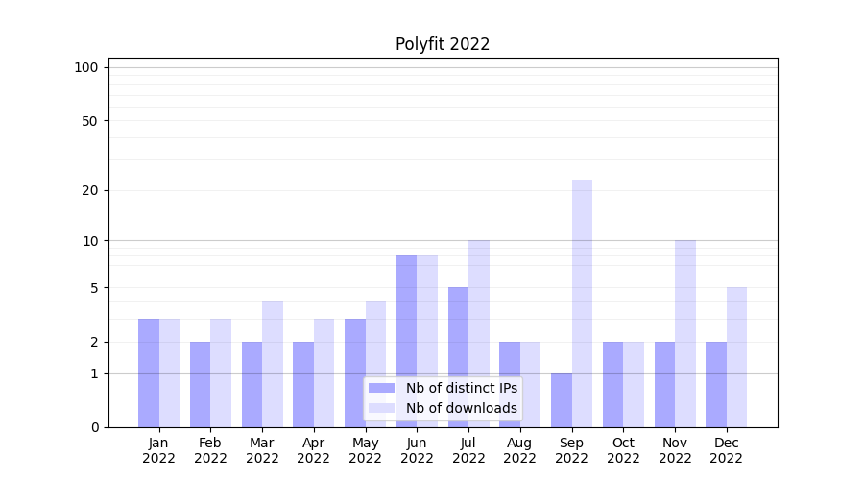Select the Jul 2022 distinct IPs bar
This screenshot has width=864, height=480.
coord(458,357)
